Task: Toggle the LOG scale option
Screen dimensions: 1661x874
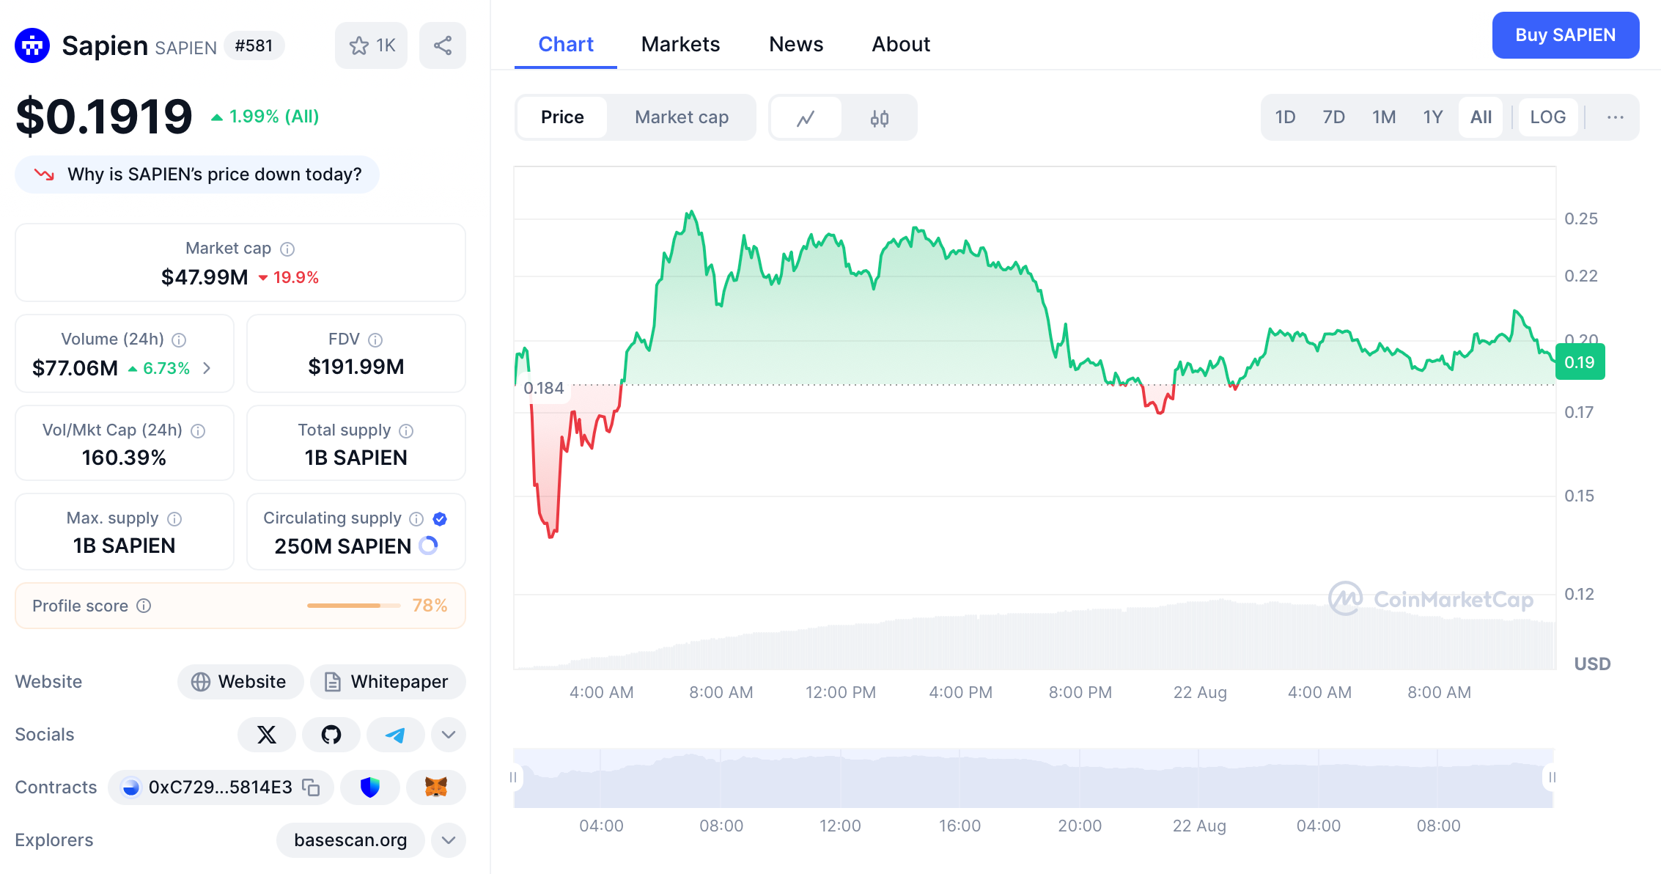Action: (x=1547, y=117)
